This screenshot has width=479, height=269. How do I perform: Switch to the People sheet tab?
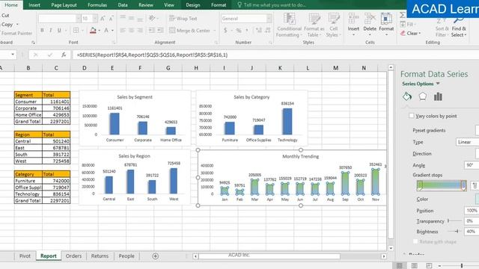(x=126, y=256)
